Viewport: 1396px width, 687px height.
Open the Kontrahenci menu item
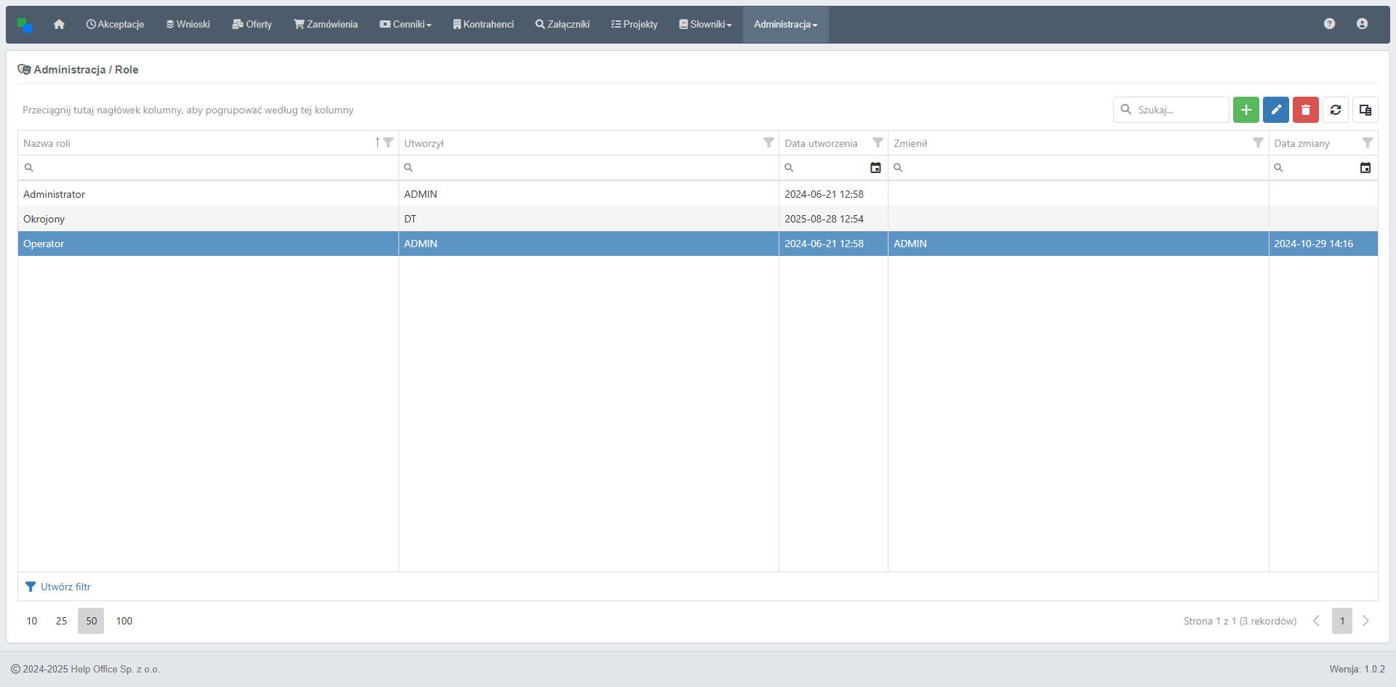[484, 25]
